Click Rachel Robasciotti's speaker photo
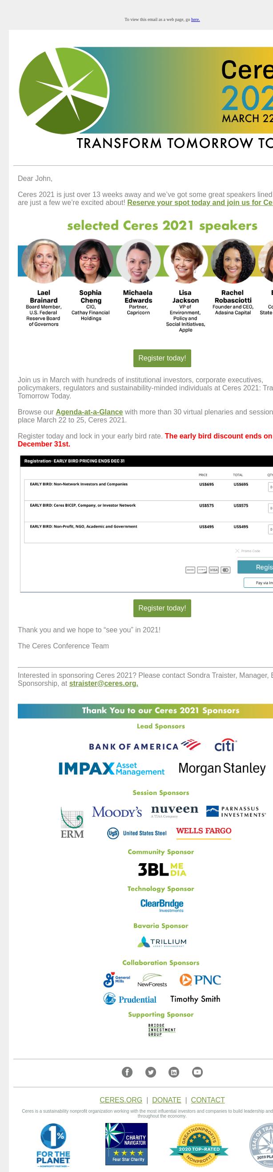The image size is (273, 1172). (233, 261)
